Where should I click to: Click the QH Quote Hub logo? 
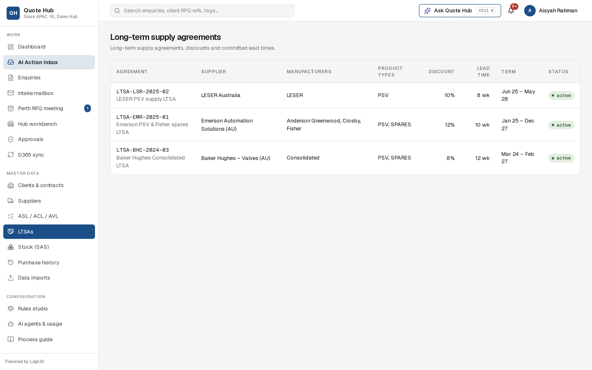tap(13, 13)
